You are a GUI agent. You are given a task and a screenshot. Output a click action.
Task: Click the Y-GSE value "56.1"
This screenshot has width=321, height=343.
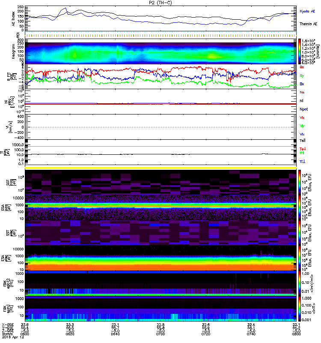(x=251, y=328)
